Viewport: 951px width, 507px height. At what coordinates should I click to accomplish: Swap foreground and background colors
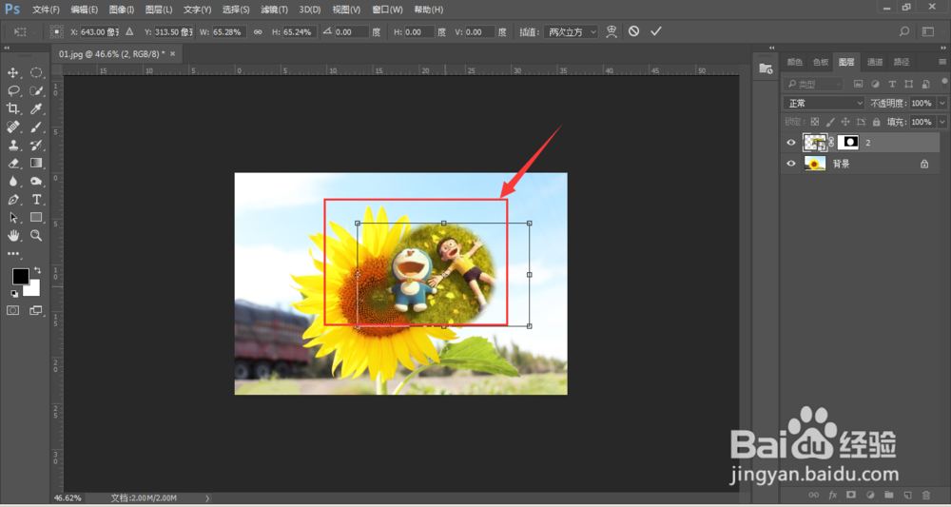tap(38, 270)
